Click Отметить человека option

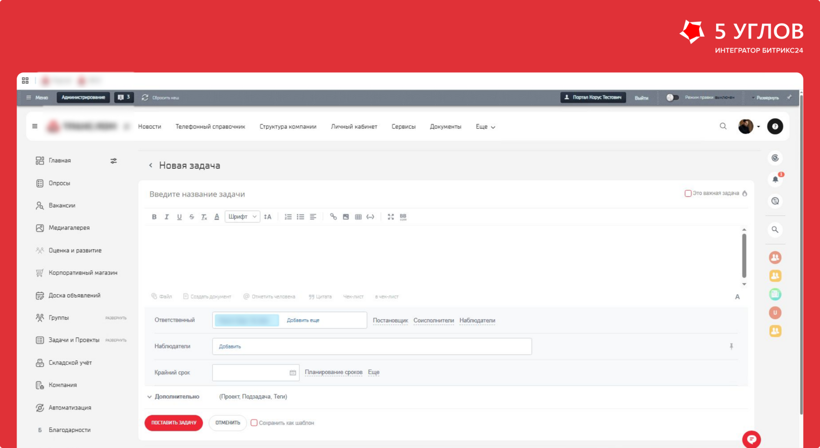pos(269,297)
